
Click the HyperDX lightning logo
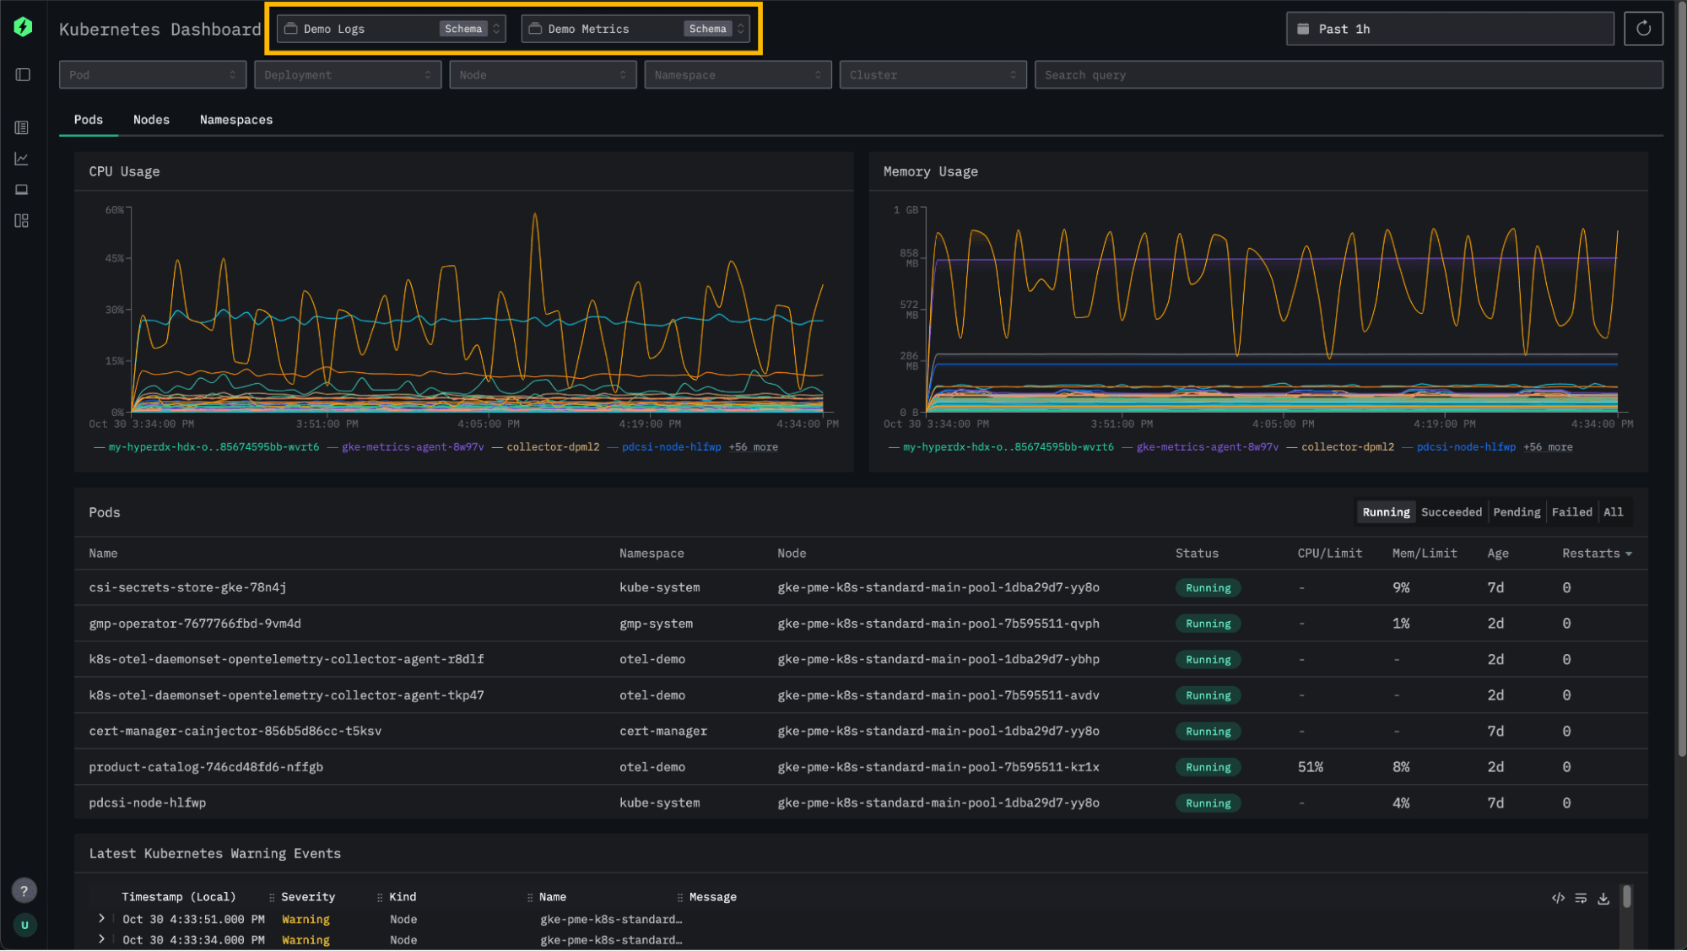pyautogui.click(x=24, y=28)
